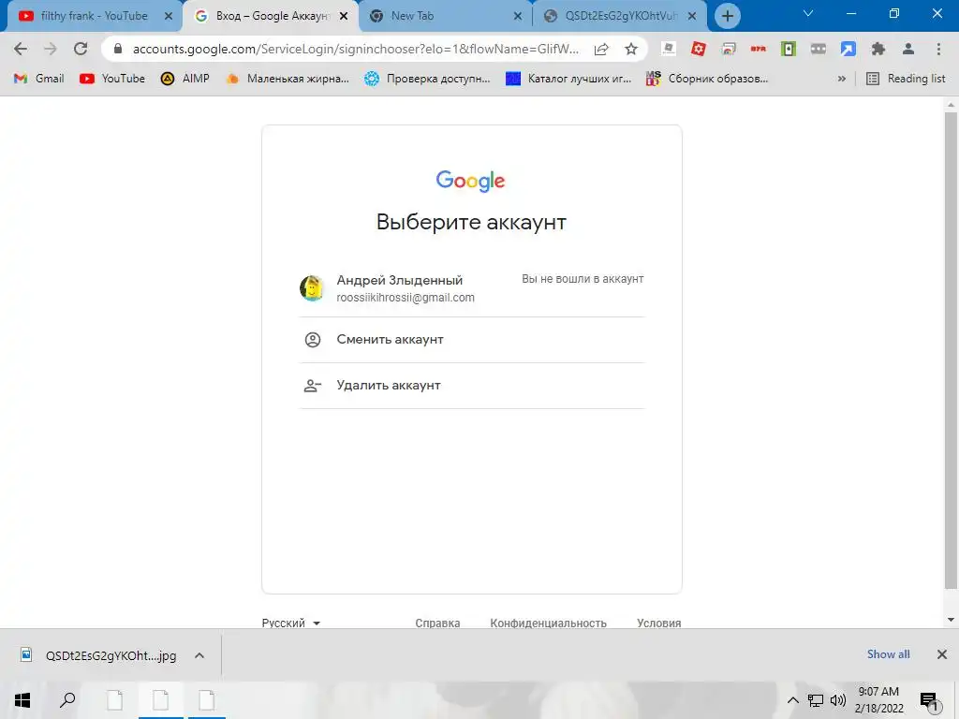The image size is (959, 719).
Task: Click the page vertical scrollbar
Action: pos(951,351)
